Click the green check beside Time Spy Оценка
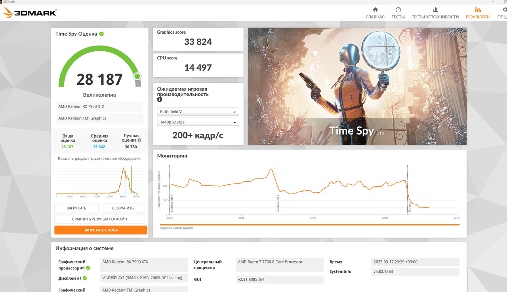 [x=101, y=34]
